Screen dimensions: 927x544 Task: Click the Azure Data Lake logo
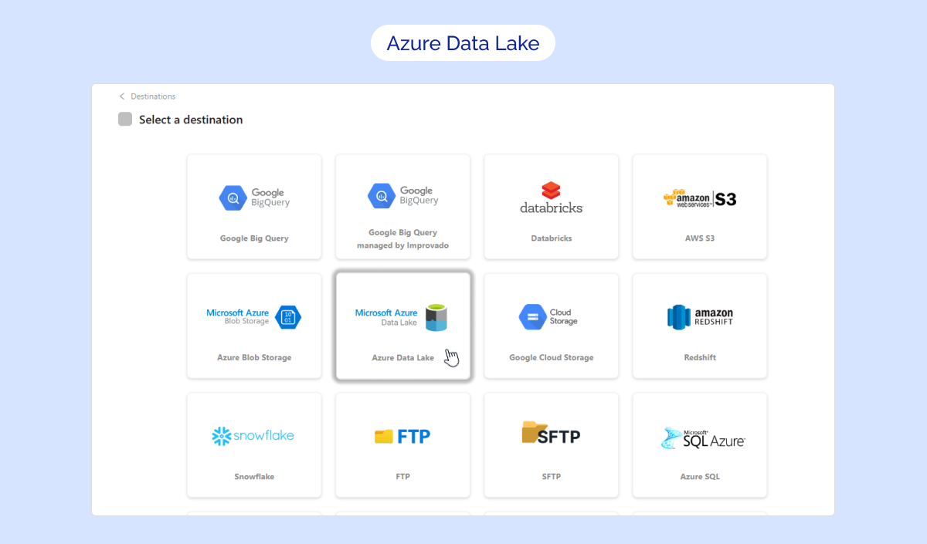[402, 317]
